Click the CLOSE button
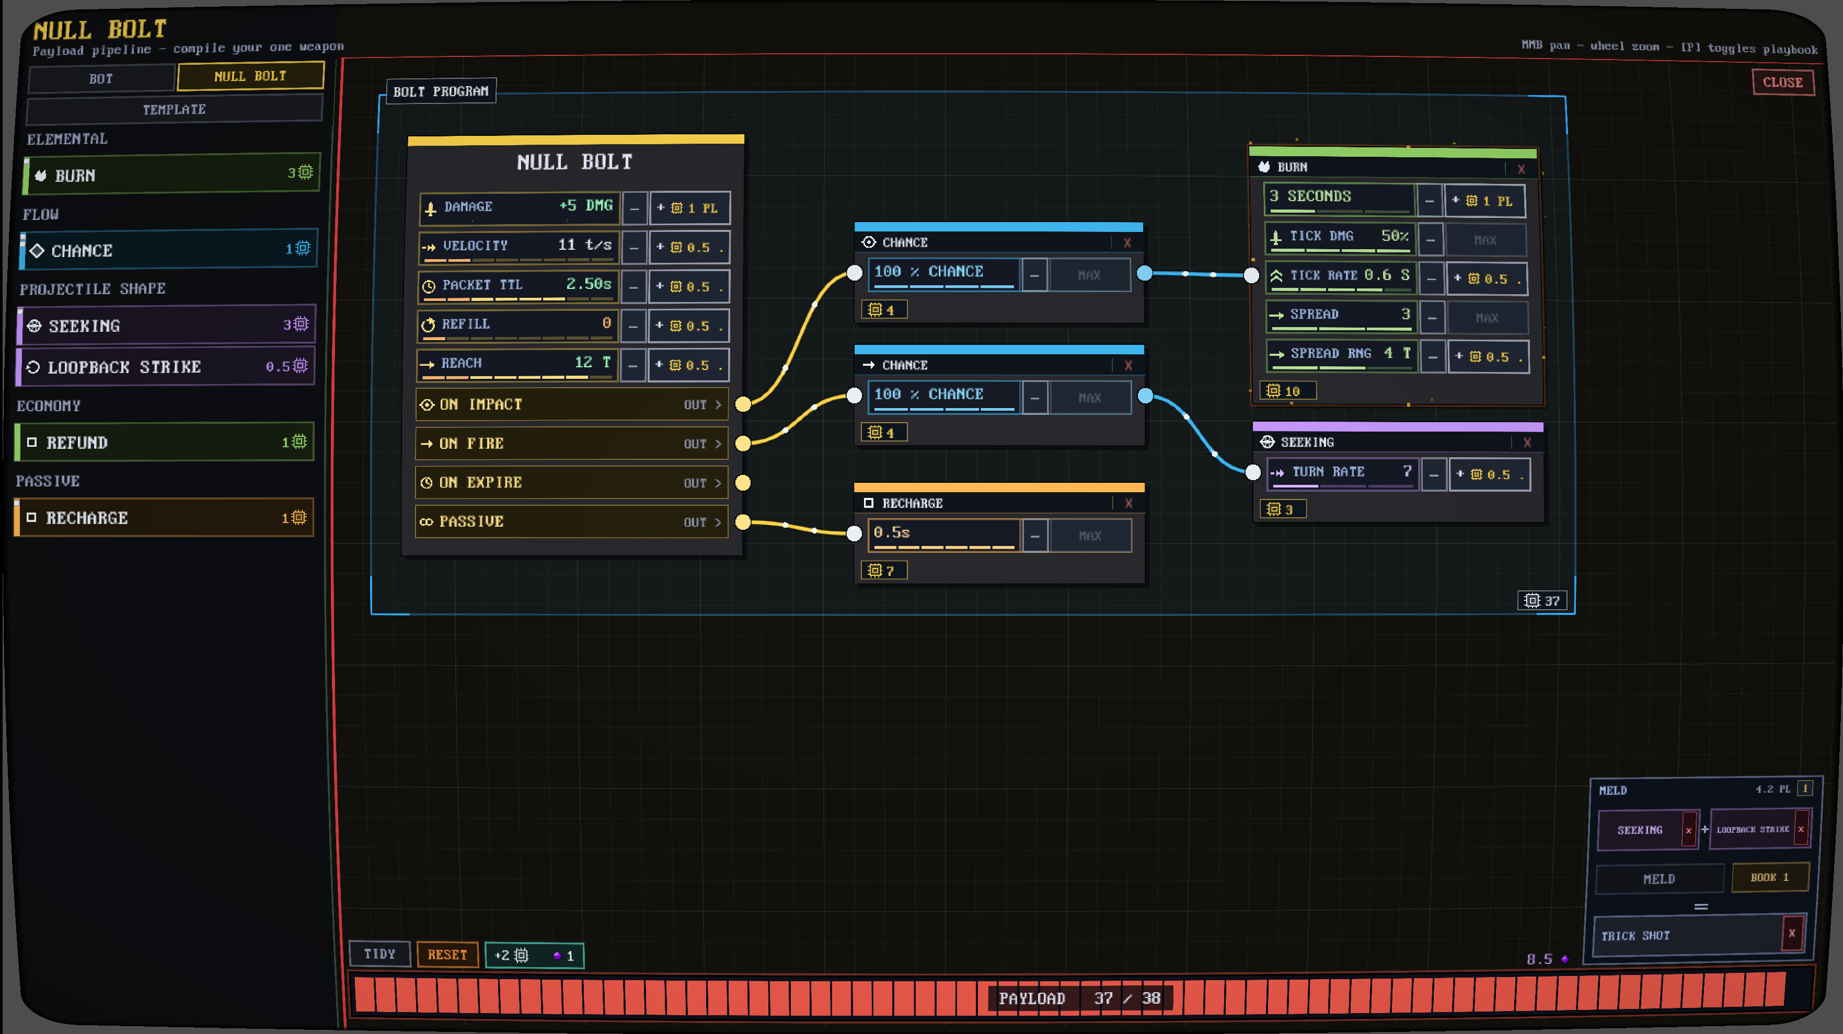The width and height of the screenshot is (1843, 1034). 1782,82
